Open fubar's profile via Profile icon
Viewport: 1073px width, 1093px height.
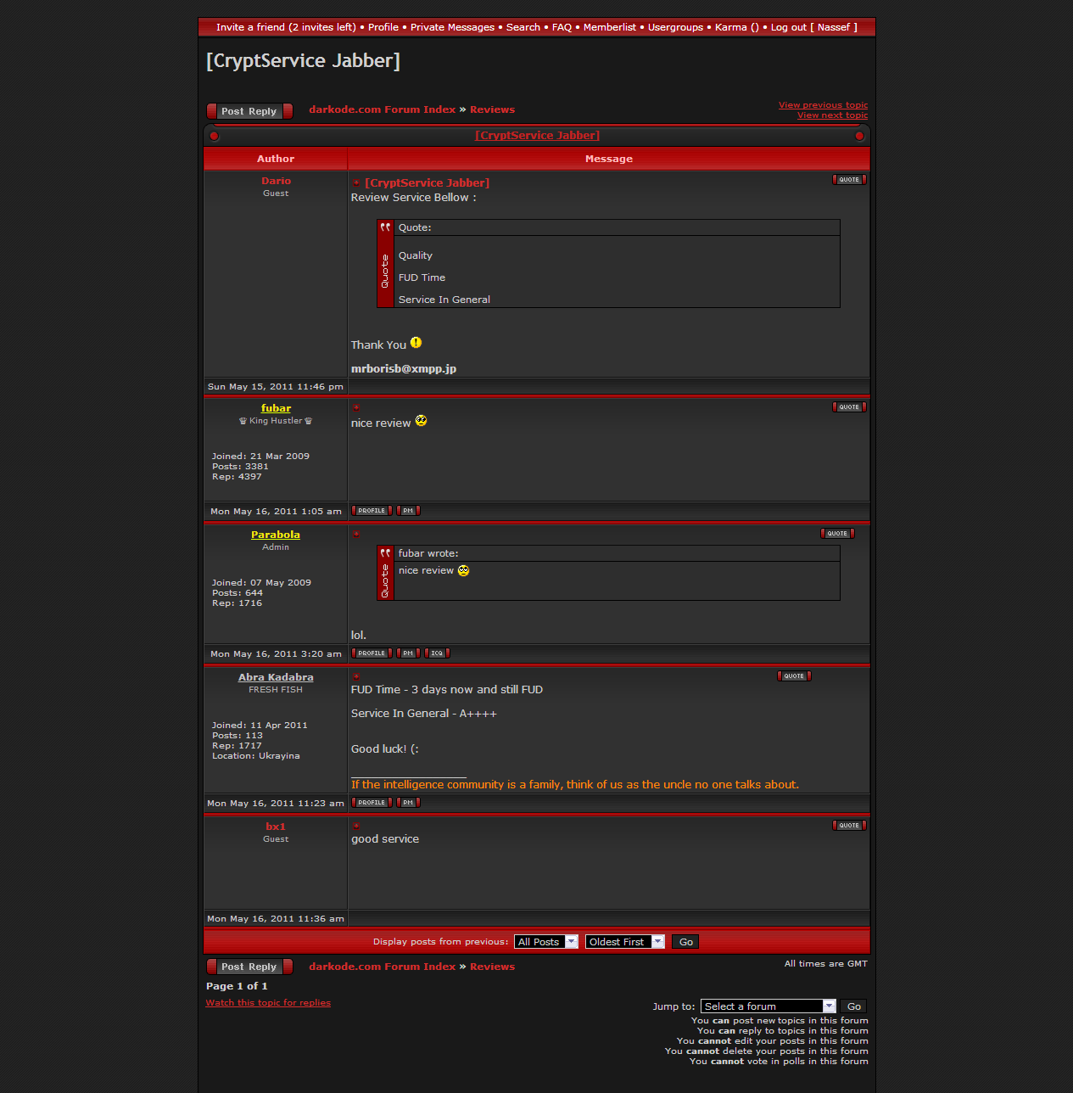click(x=372, y=511)
